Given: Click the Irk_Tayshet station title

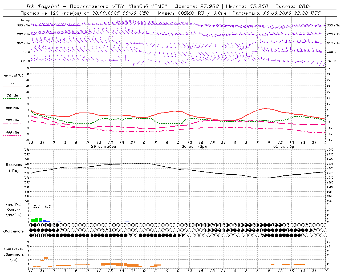Looking at the screenshot, I should point(43,6).
